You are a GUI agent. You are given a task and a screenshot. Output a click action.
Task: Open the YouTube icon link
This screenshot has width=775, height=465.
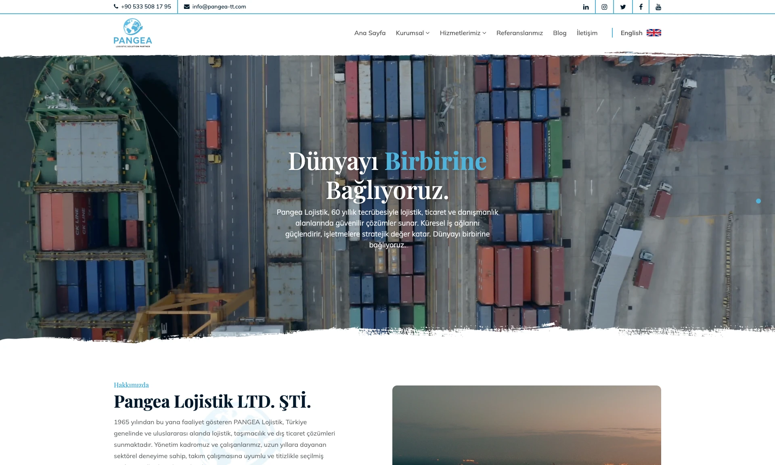[x=658, y=7]
